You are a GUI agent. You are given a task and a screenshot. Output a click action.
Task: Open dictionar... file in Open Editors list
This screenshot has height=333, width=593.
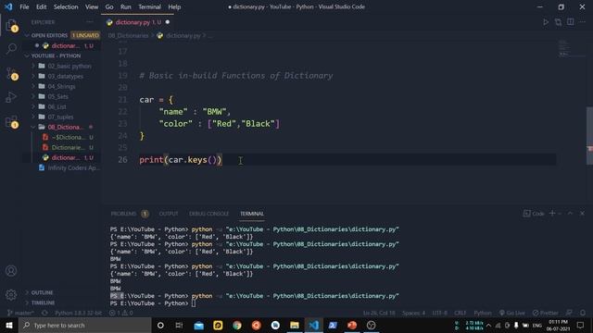[x=65, y=45]
